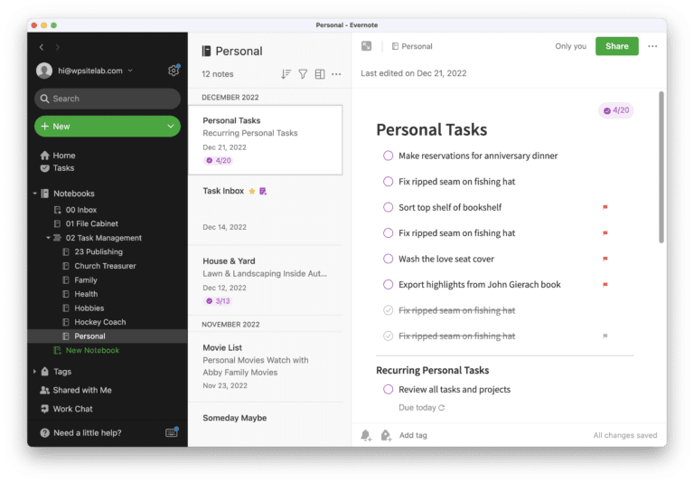
Task: Expand note to full screen icon
Action: [367, 46]
